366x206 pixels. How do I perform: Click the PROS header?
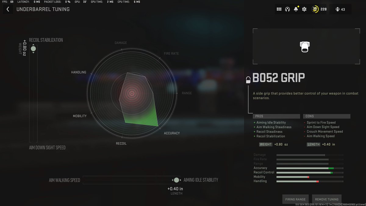click(x=276, y=116)
